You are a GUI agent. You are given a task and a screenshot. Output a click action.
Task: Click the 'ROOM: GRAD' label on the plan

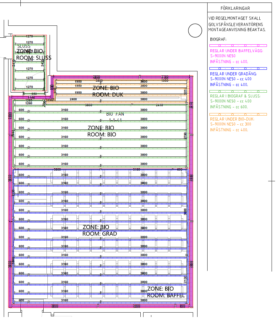pos(100,234)
